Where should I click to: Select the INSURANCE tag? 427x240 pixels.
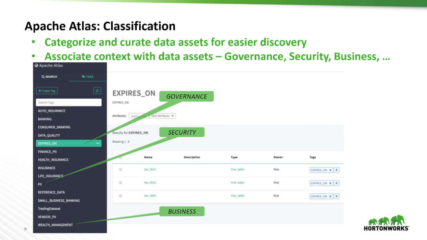[47, 168]
